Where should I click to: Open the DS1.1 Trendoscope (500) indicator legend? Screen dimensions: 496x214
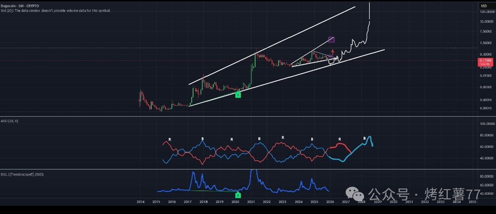click(22, 175)
